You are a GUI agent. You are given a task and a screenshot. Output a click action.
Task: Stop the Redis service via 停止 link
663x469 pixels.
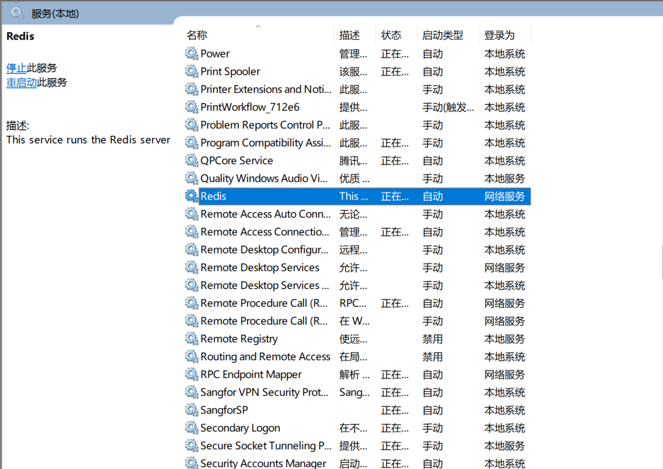(x=16, y=68)
